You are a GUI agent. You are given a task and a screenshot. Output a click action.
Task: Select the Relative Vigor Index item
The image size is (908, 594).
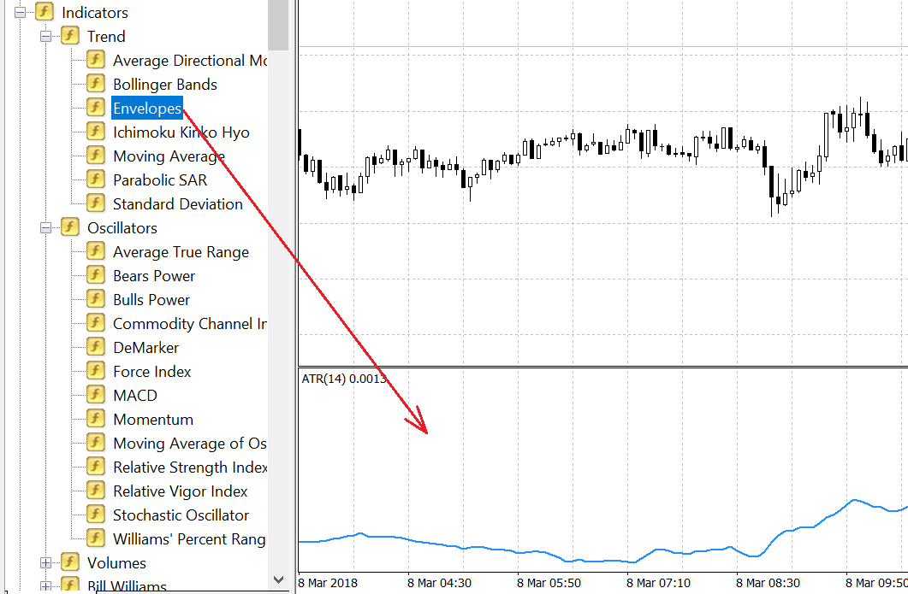[180, 491]
